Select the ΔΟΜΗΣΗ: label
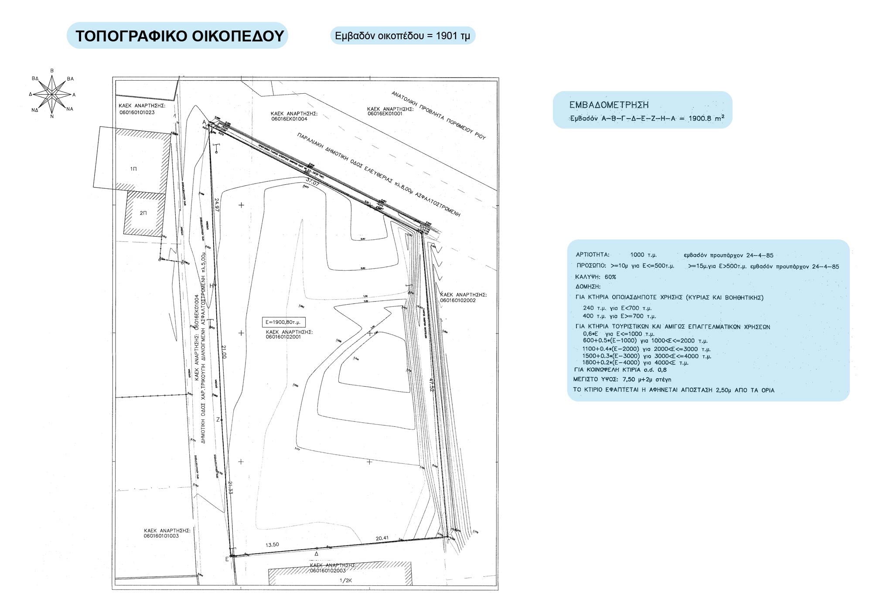893x595 pixels. tap(588, 287)
